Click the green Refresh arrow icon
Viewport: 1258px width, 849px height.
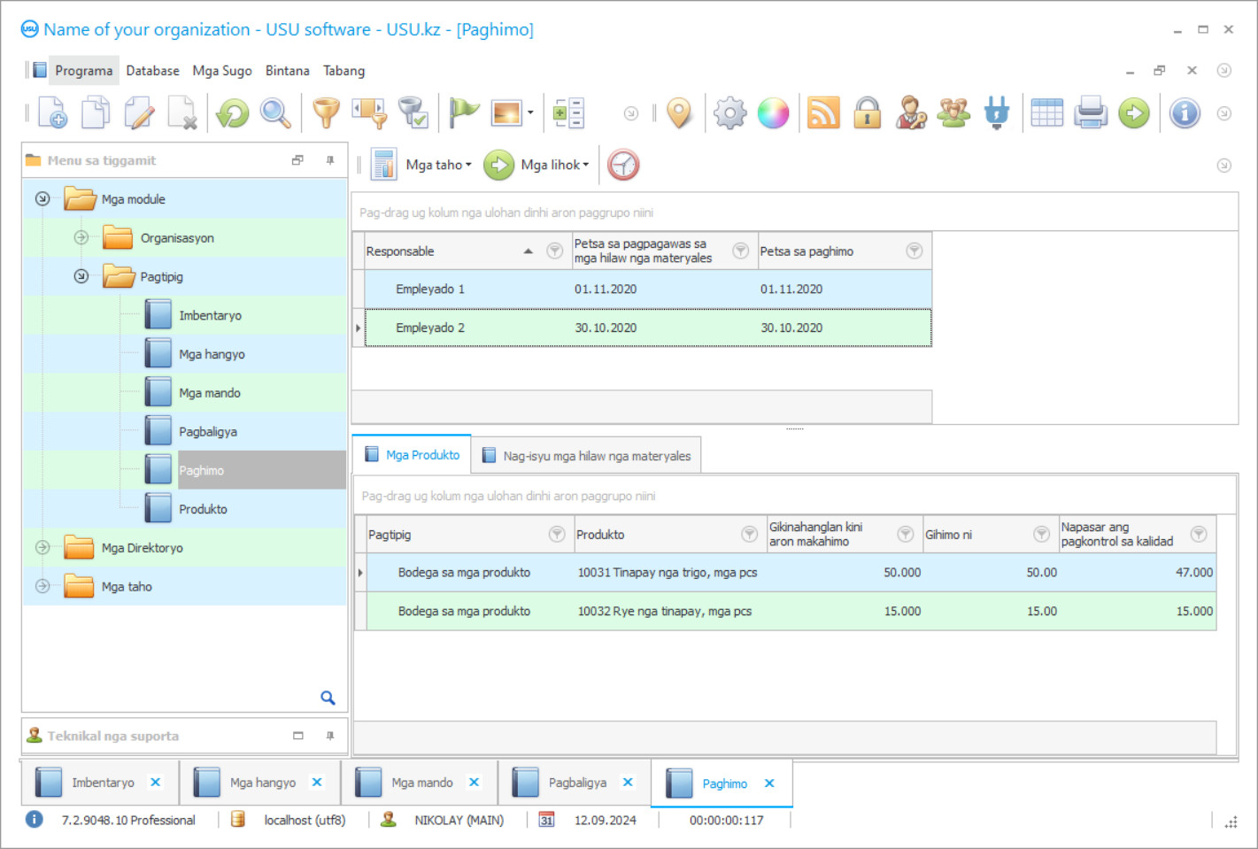click(233, 112)
